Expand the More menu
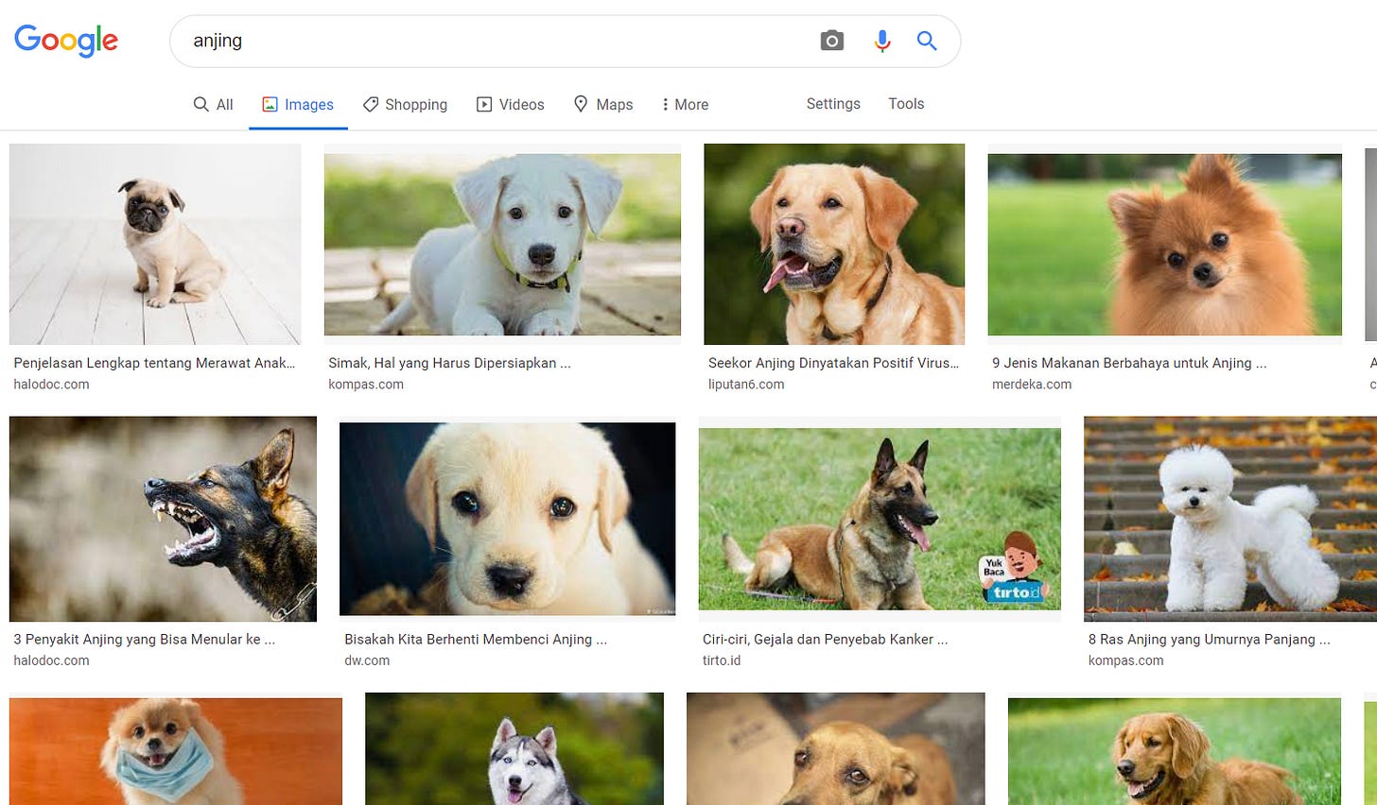This screenshot has height=805, width=1377. pyautogui.click(x=685, y=105)
